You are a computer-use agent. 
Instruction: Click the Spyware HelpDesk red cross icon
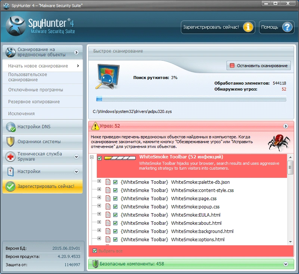pos(10,157)
